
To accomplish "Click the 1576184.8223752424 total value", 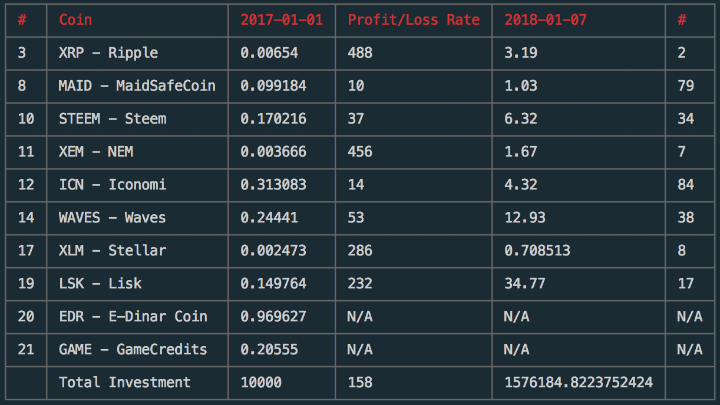I will 579,383.
